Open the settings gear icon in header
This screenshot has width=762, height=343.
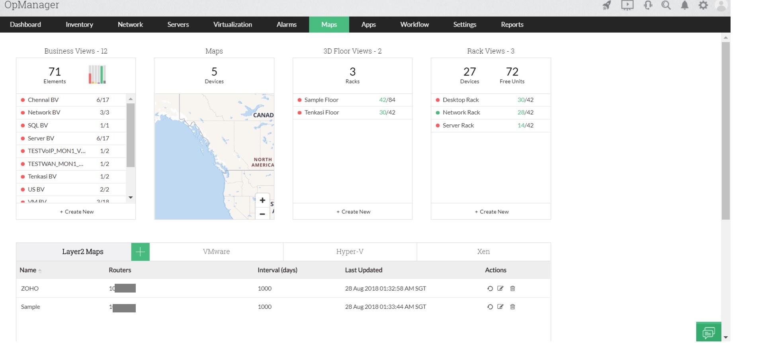703,5
